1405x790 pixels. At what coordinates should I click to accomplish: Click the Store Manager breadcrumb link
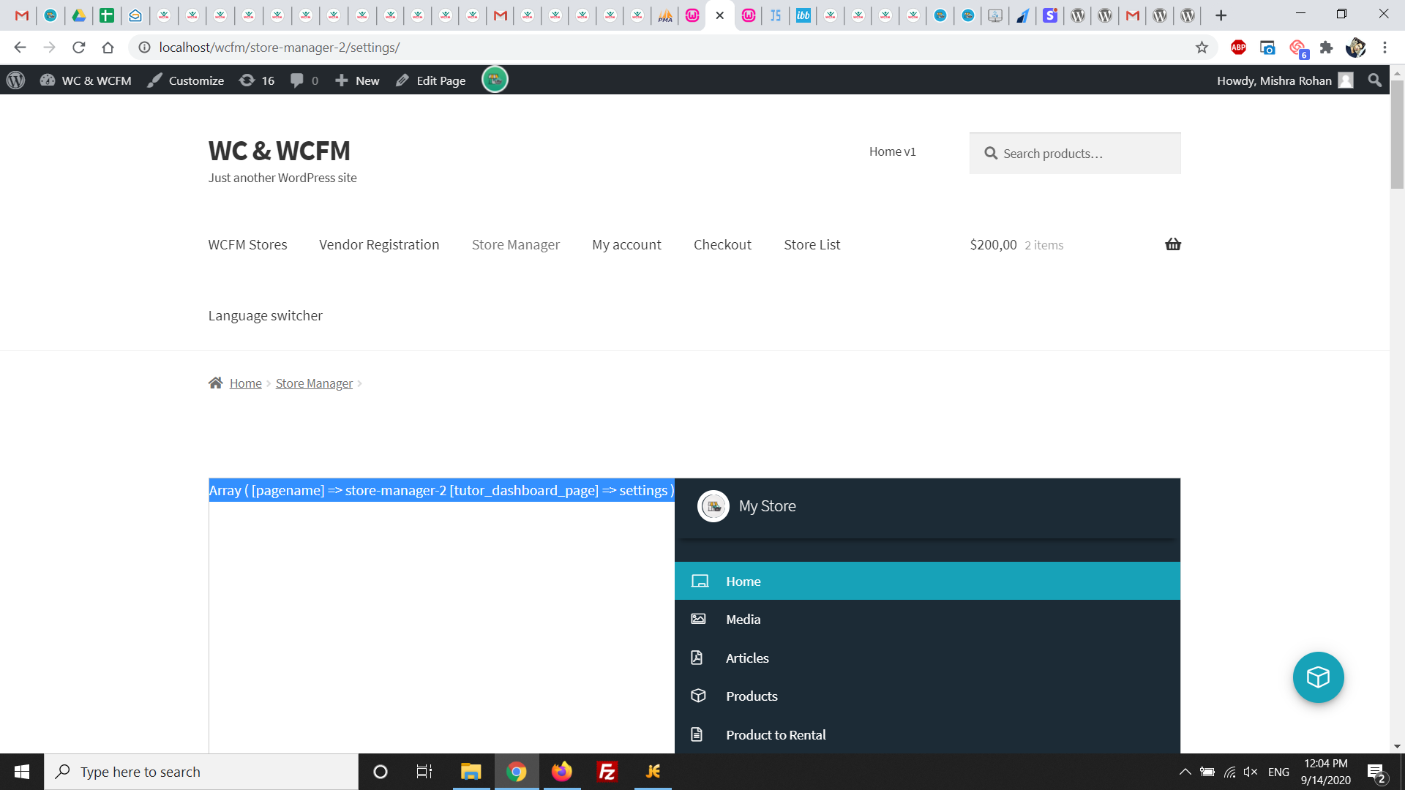(x=314, y=383)
